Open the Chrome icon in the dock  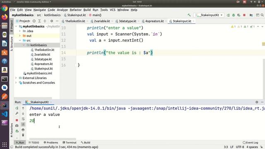pyautogui.click(x=5, y=8)
